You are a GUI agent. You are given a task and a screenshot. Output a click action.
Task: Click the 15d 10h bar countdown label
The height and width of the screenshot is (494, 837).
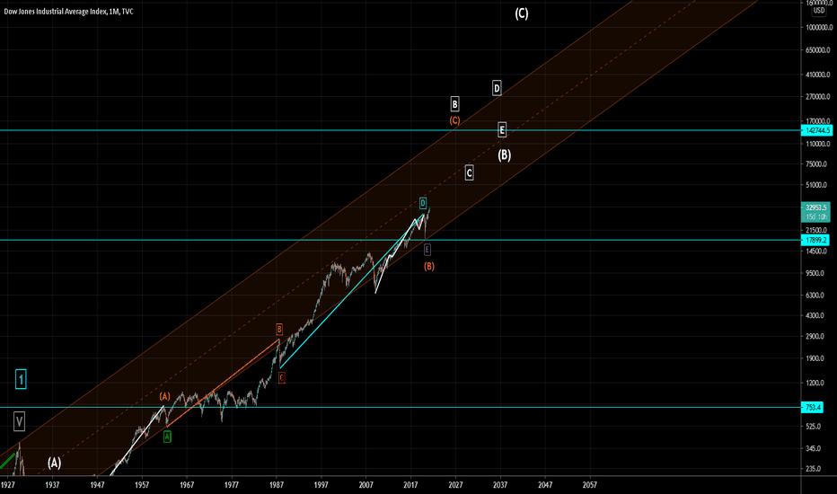816,216
